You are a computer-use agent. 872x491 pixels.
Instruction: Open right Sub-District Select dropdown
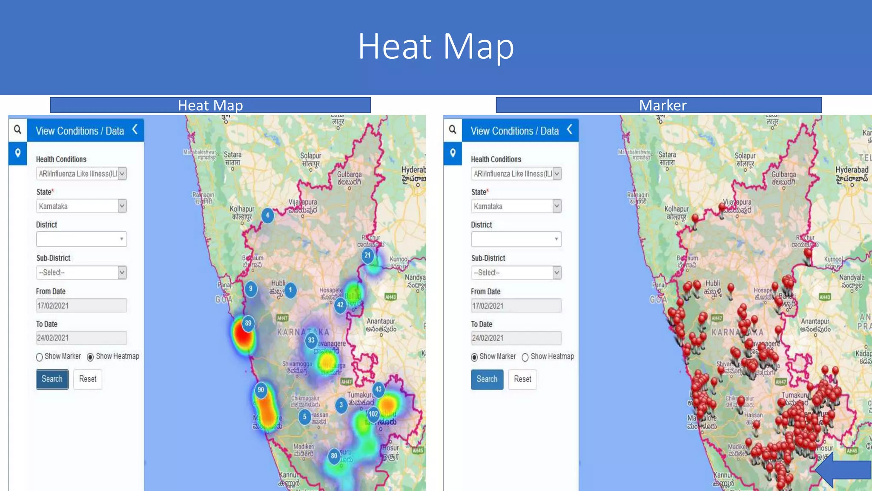pos(516,272)
